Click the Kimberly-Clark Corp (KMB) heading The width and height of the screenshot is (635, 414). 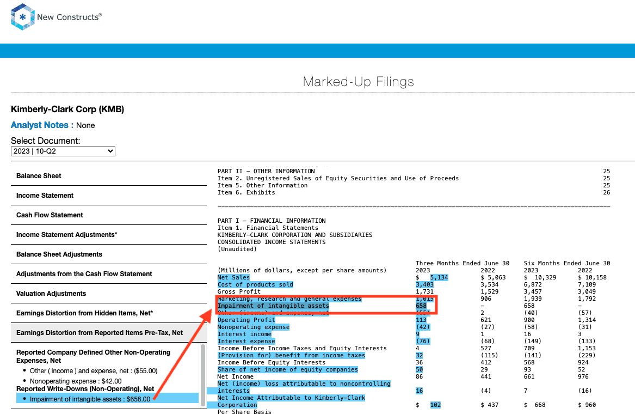67,109
